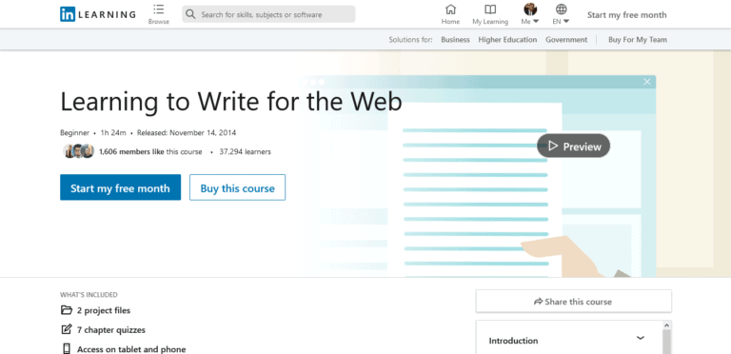Click the 'Beginner' level label

click(x=74, y=133)
